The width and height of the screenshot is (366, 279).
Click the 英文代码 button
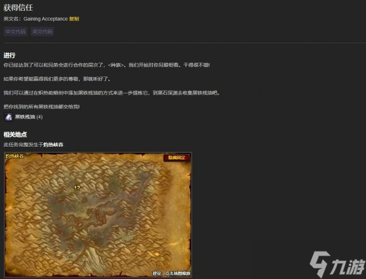42,31
